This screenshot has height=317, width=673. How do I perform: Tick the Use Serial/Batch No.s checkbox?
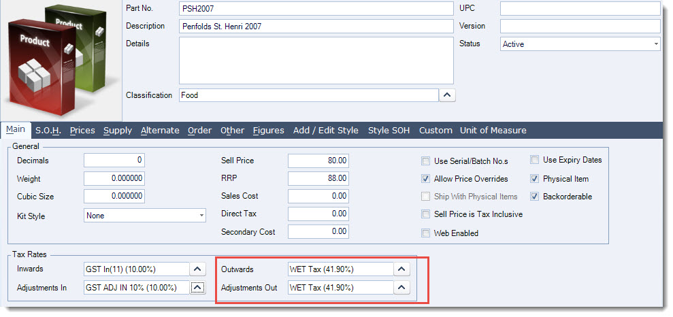(426, 161)
